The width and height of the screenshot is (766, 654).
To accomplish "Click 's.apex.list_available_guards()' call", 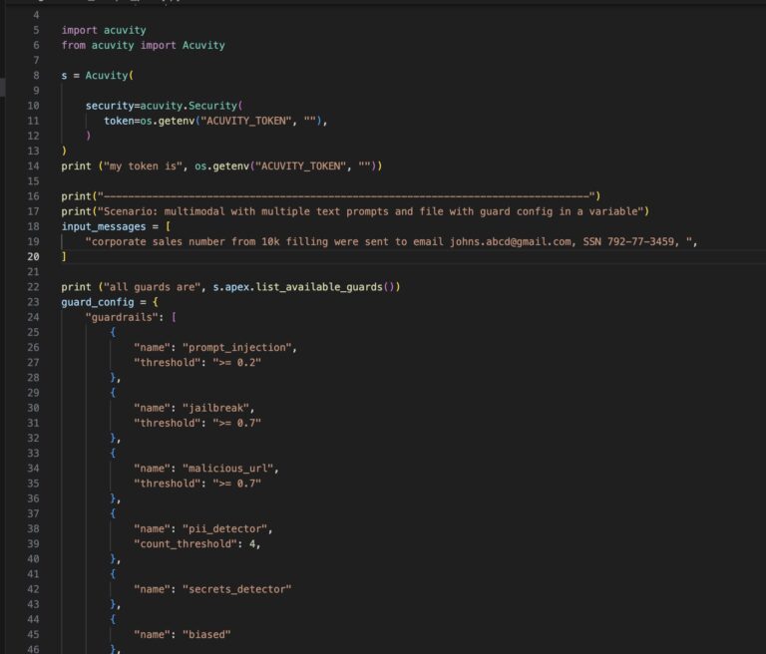I will [x=306, y=287].
